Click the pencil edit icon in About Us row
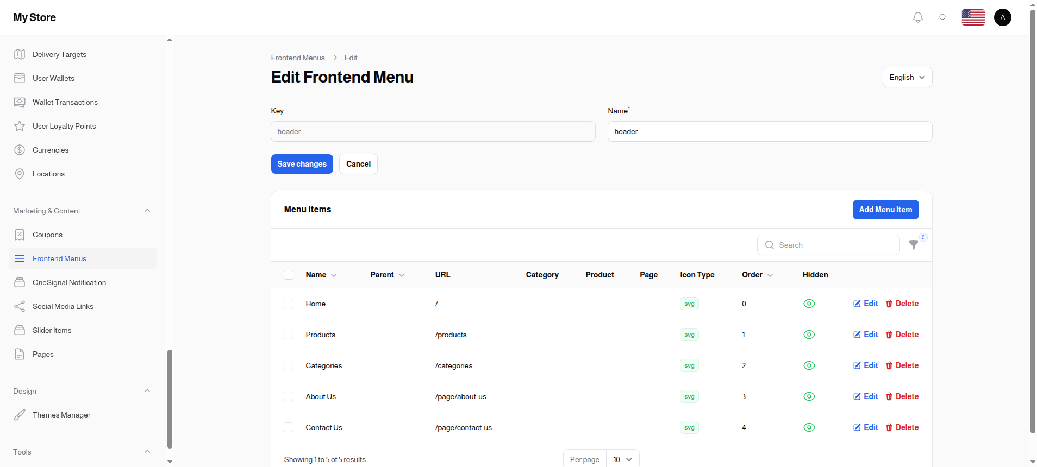1037x467 pixels. click(x=857, y=396)
